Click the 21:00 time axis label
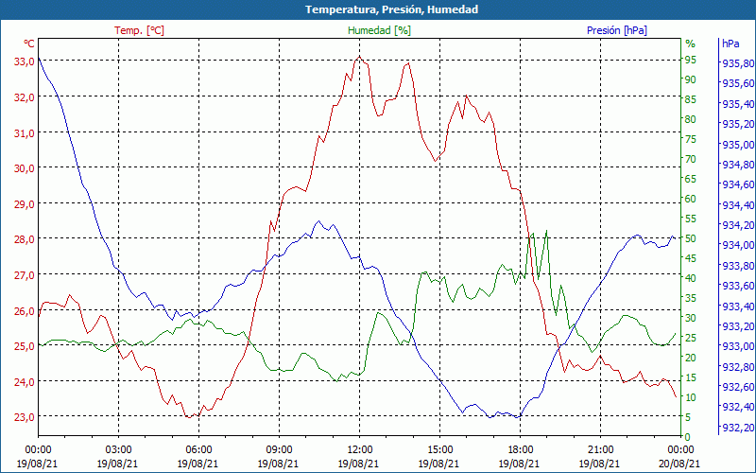756x473 pixels. 600,450
